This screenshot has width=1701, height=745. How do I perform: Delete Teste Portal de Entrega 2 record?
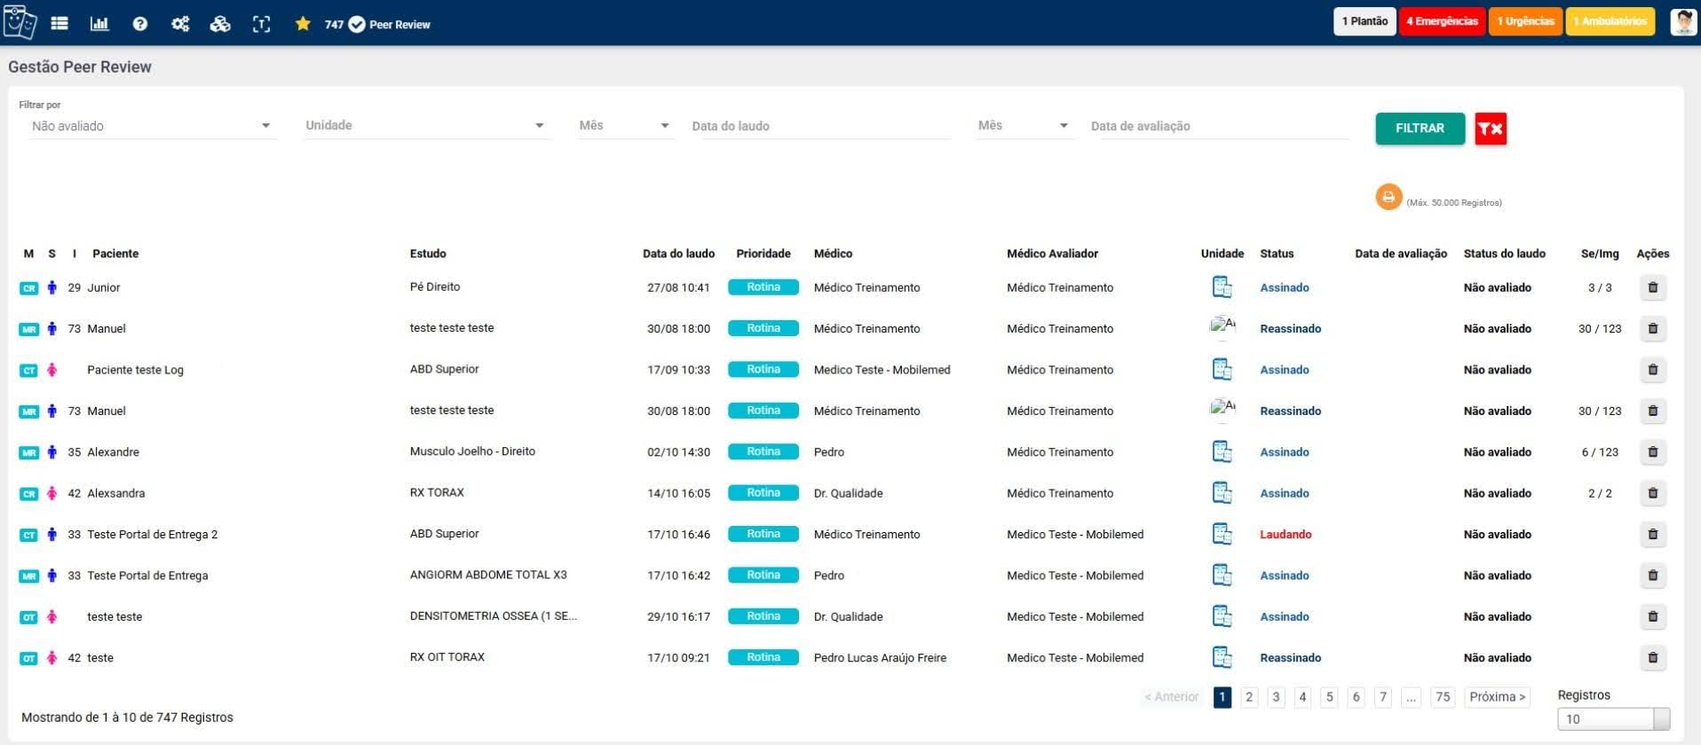click(1653, 534)
